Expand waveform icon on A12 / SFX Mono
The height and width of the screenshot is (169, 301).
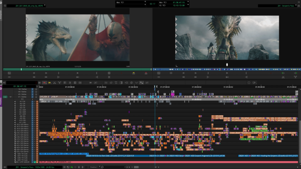tap(15, 124)
